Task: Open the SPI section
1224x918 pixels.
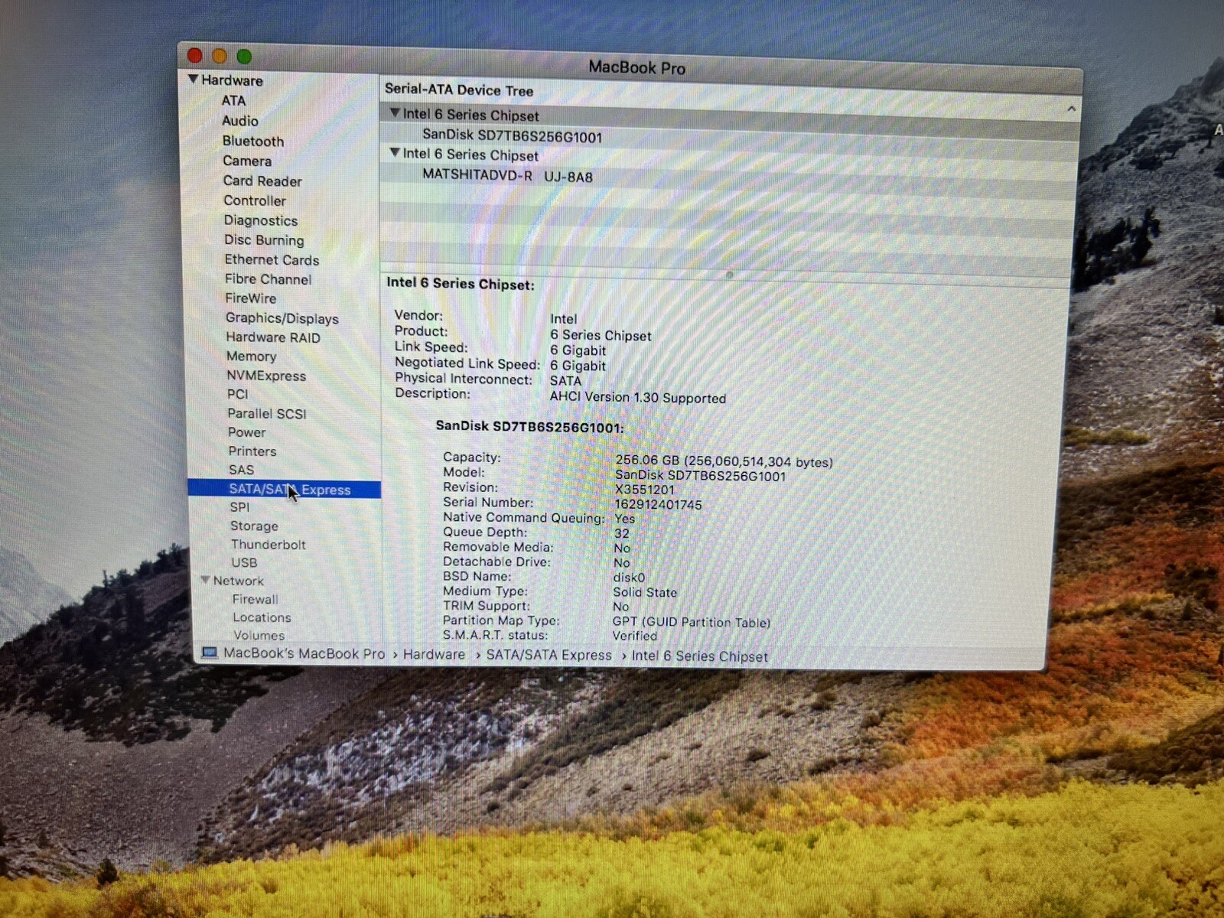Action: [x=239, y=507]
